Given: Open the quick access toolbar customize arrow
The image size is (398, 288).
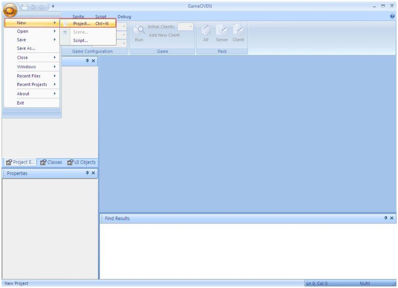Looking at the screenshot, I should pyautogui.click(x=53, y=6).
